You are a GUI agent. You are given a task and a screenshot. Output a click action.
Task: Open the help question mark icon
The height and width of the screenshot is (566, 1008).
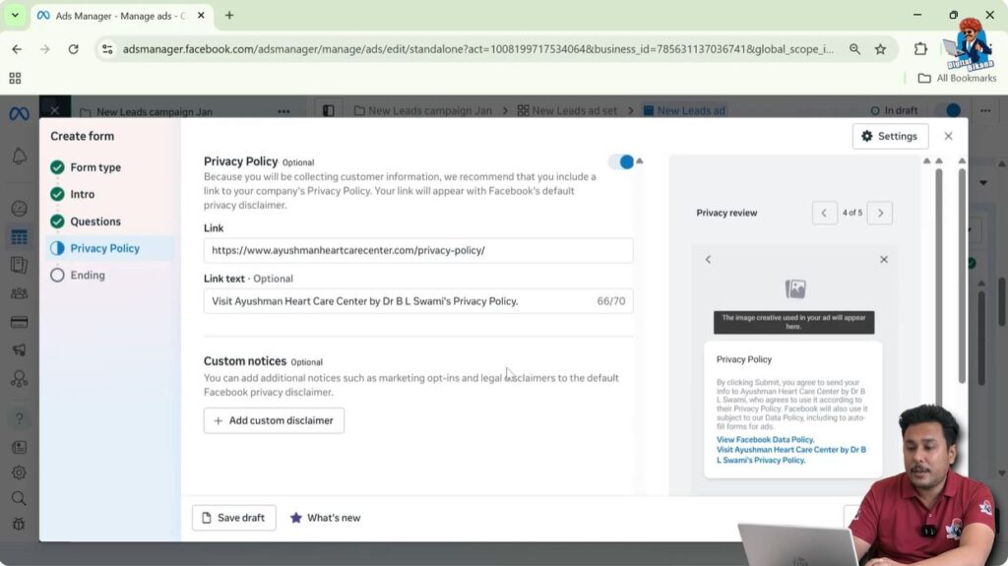coord(20,418)
